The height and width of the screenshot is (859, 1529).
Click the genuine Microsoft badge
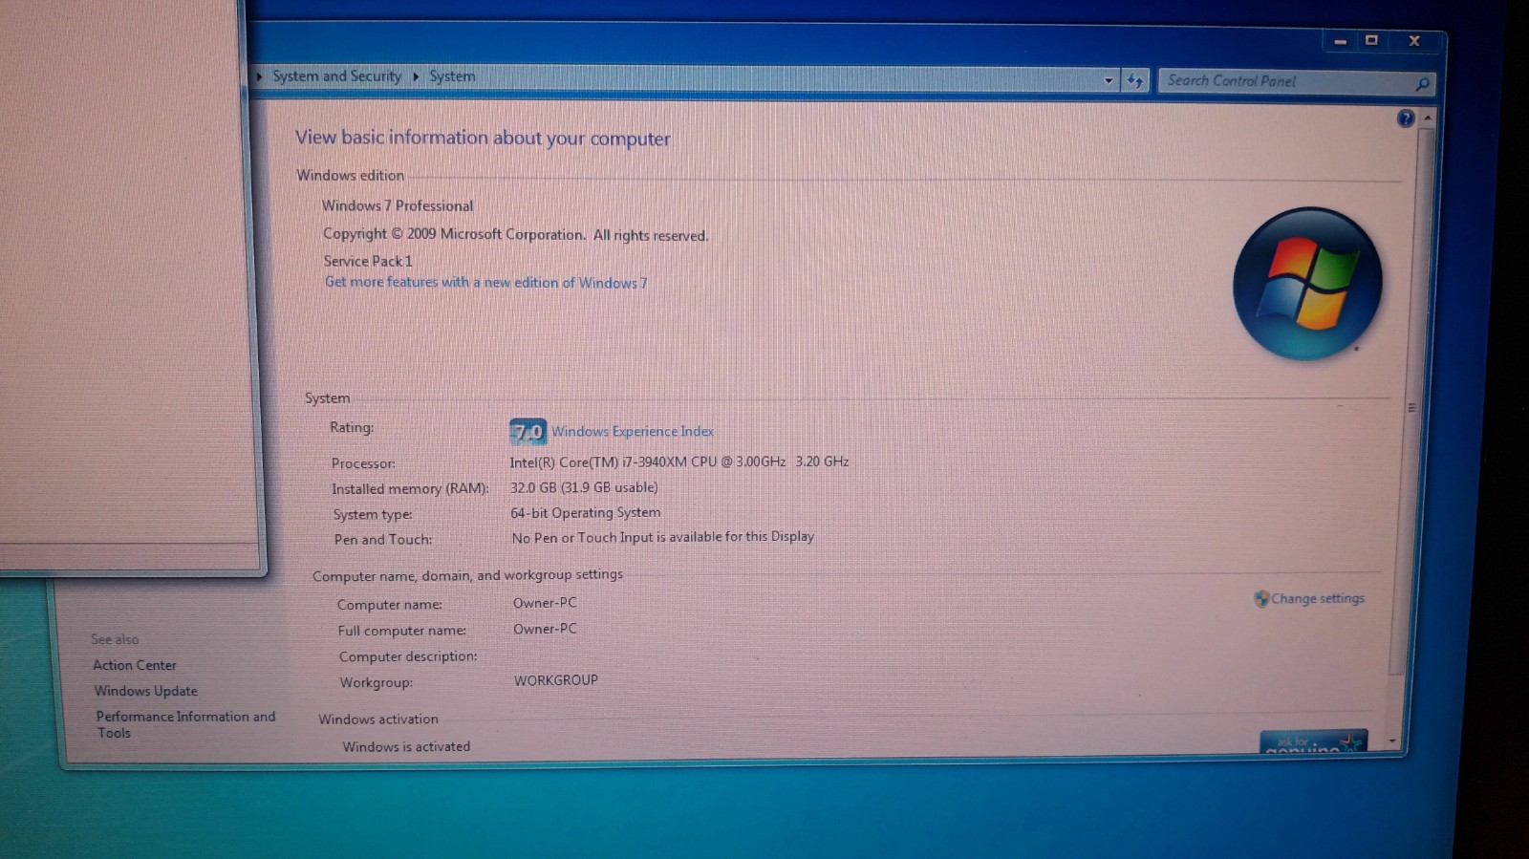point(1313,741)
